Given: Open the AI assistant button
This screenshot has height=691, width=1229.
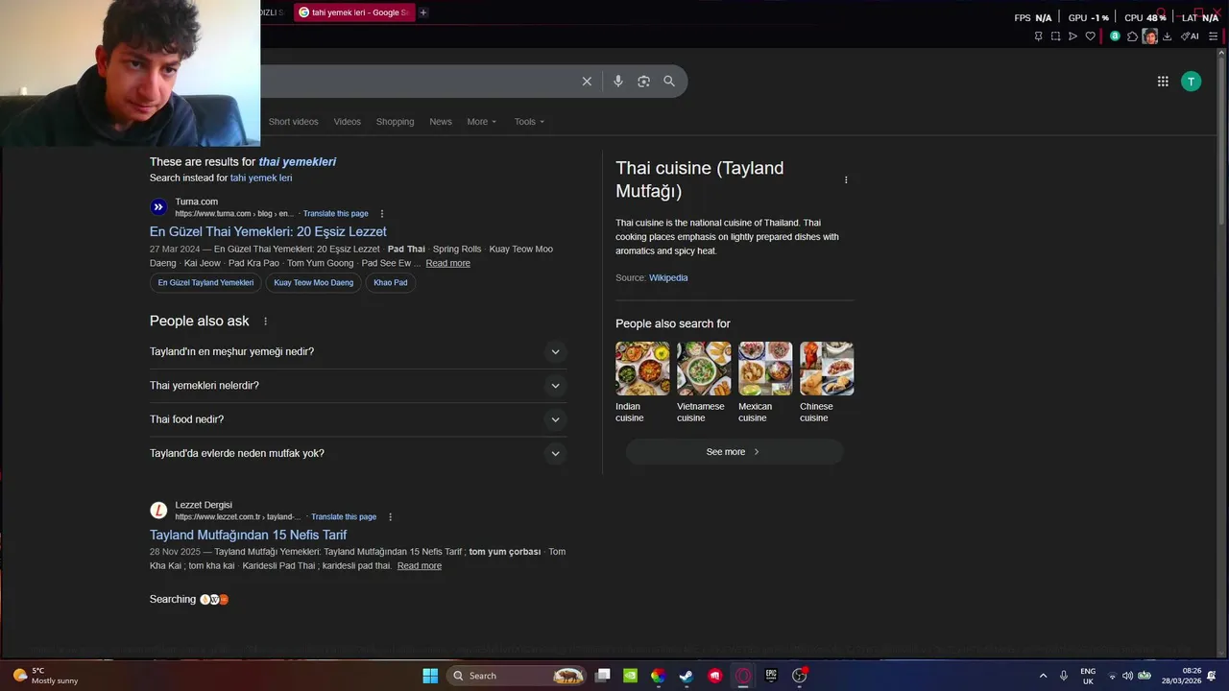Looking at the screenshot, I should click(x=1190, y=36).
